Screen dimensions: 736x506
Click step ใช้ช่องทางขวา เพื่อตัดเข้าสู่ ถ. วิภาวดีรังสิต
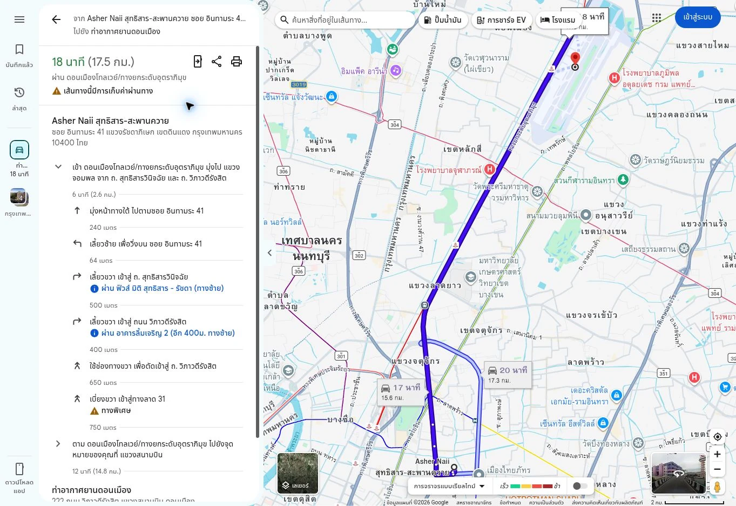153,366
